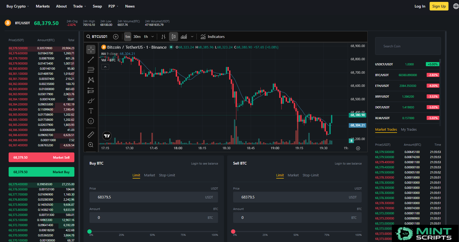Switch chart to candles style
The height and width of the screenshot is (242, 459).
pyautogui.click(x=174, y=37)
